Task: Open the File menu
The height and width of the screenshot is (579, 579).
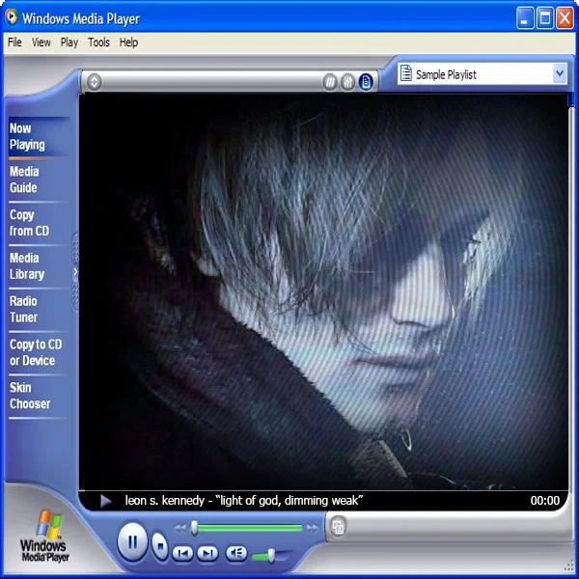Action: [x=14, y=42]
